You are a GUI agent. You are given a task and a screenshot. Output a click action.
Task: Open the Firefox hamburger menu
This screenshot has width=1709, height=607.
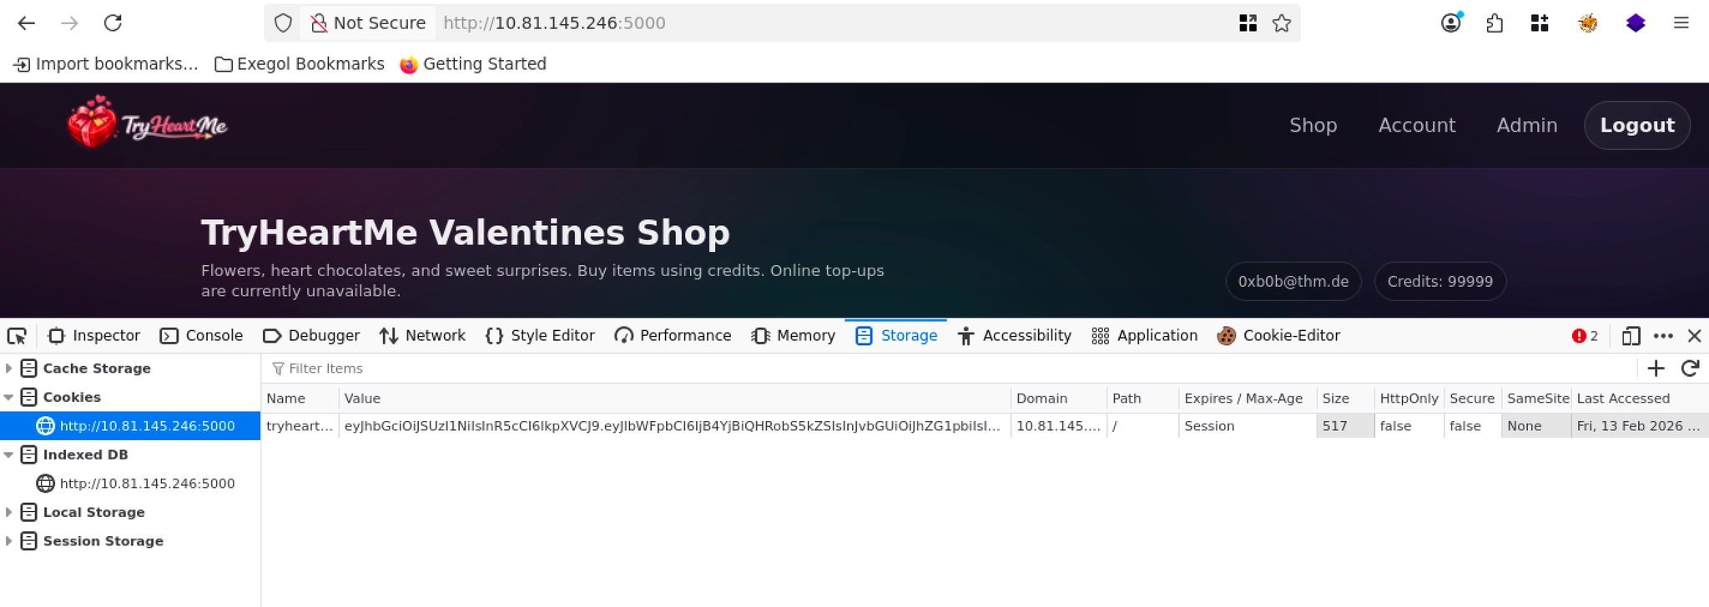click(x=1681, y=23)
